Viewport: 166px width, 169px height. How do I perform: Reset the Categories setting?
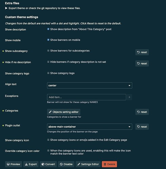tap(142, 112)
